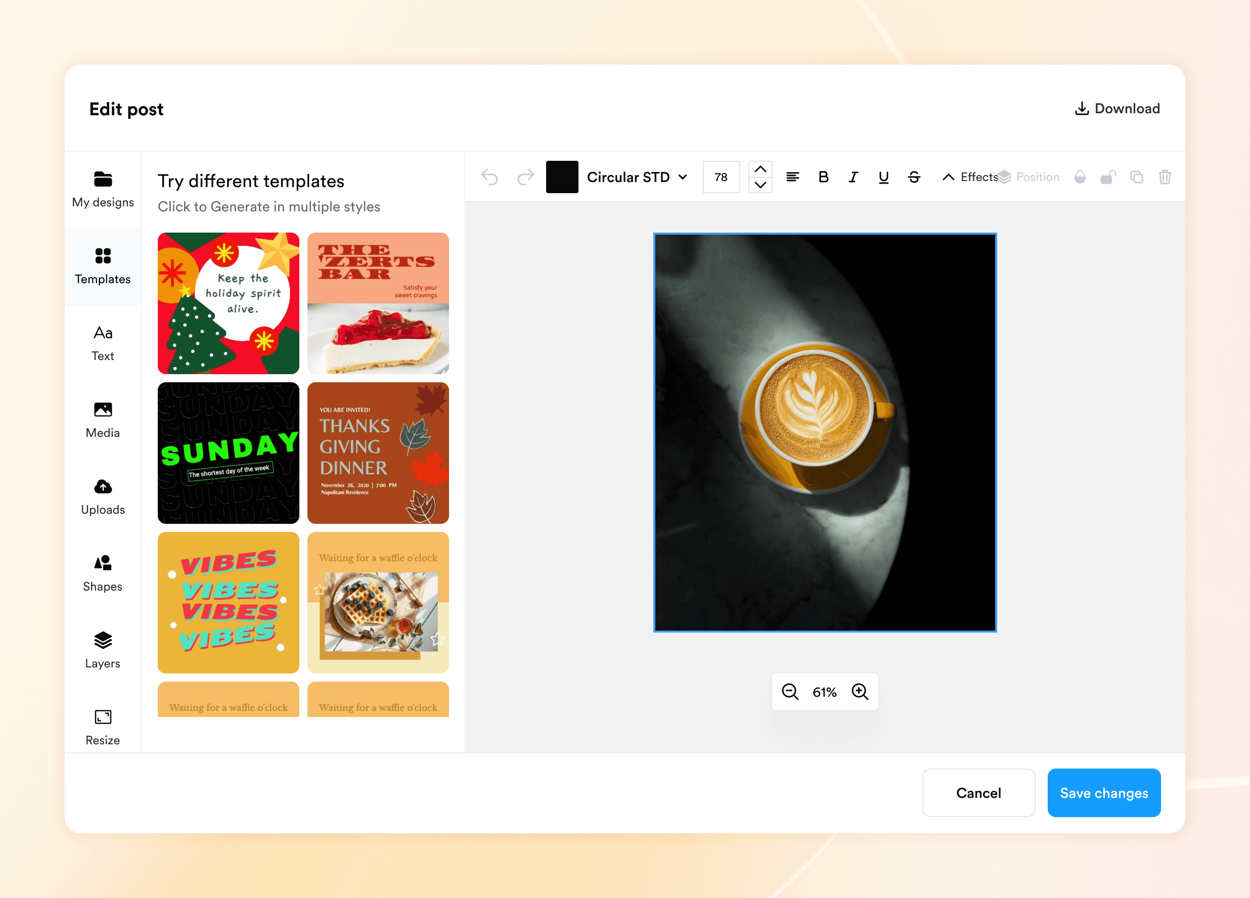Toggle the lock icon in toolbar
1250x898 pixels.
1108,177
